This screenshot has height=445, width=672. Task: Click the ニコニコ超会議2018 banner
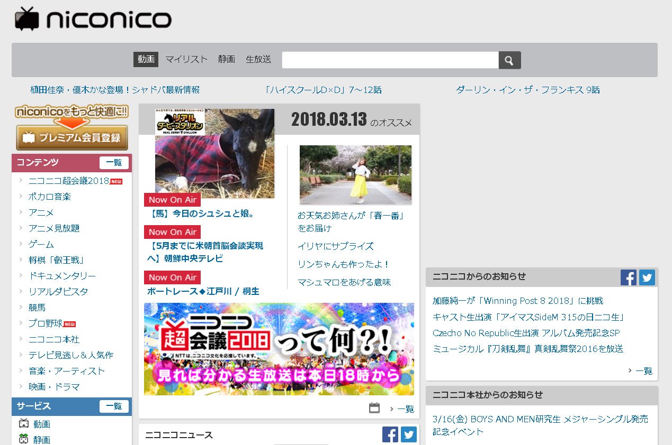pyautogui.click(x=279, y=349)
